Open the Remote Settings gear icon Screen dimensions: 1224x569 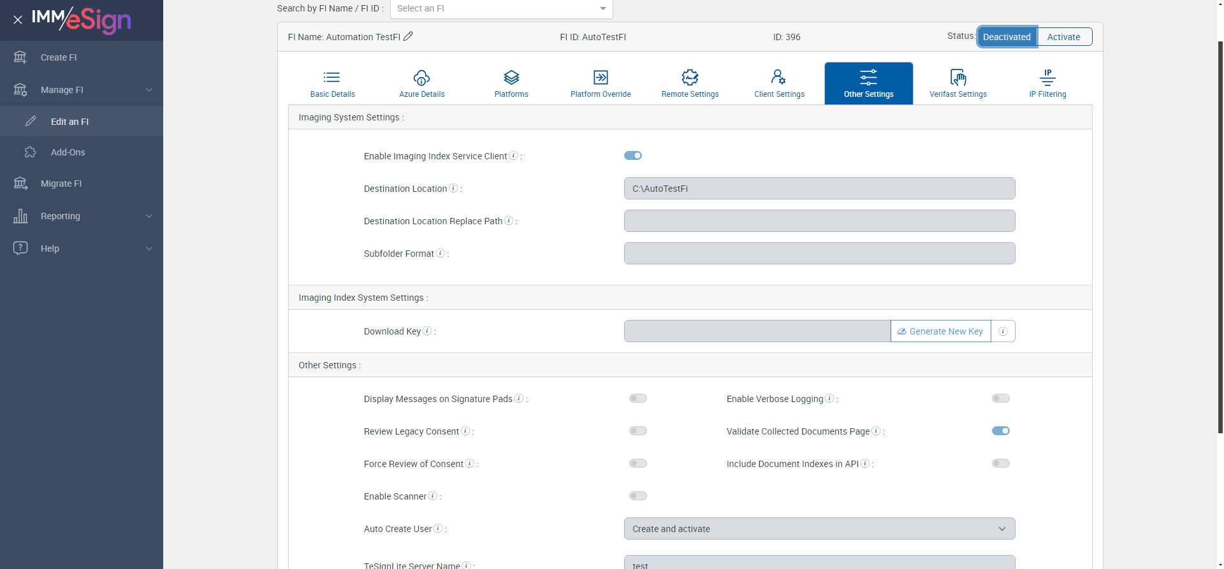(x=690, y=78)
